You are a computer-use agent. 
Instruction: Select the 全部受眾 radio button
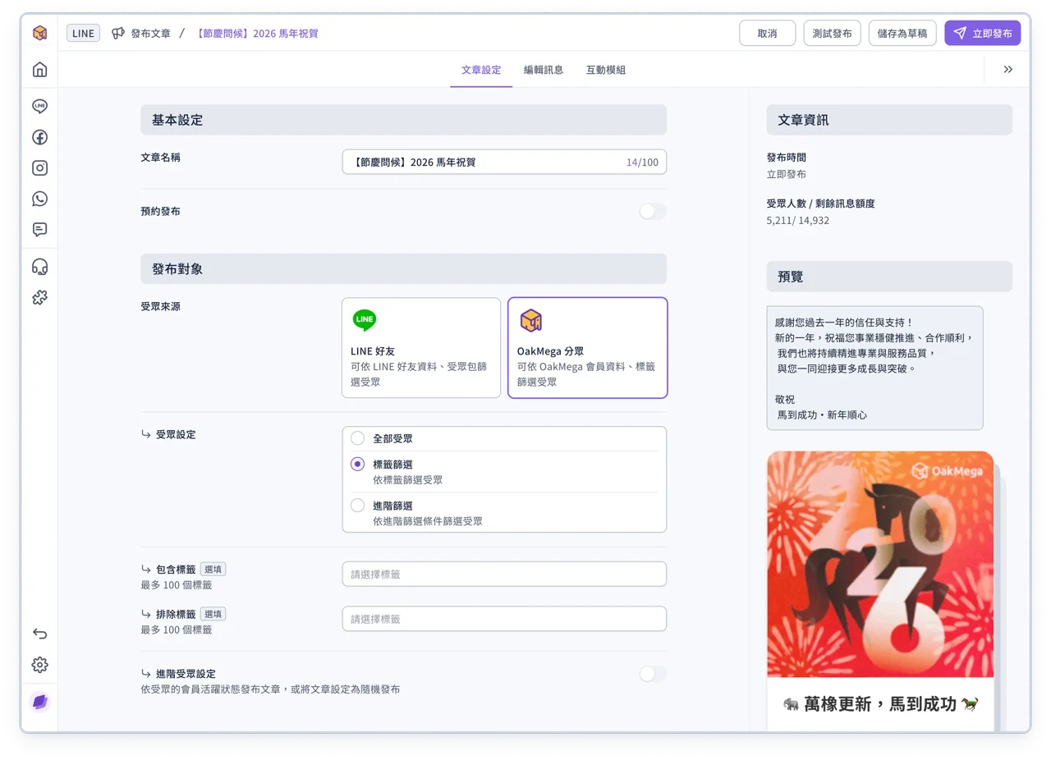pyautogui.click(x=357, y=438)
